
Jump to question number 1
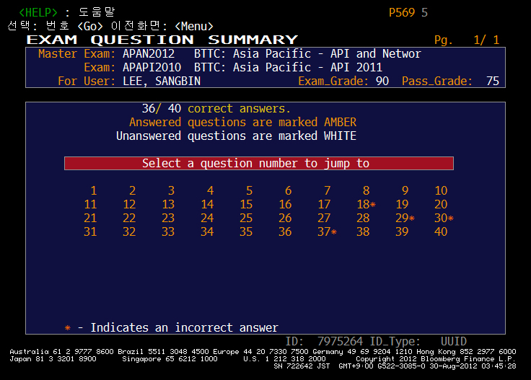click(94, 191)
